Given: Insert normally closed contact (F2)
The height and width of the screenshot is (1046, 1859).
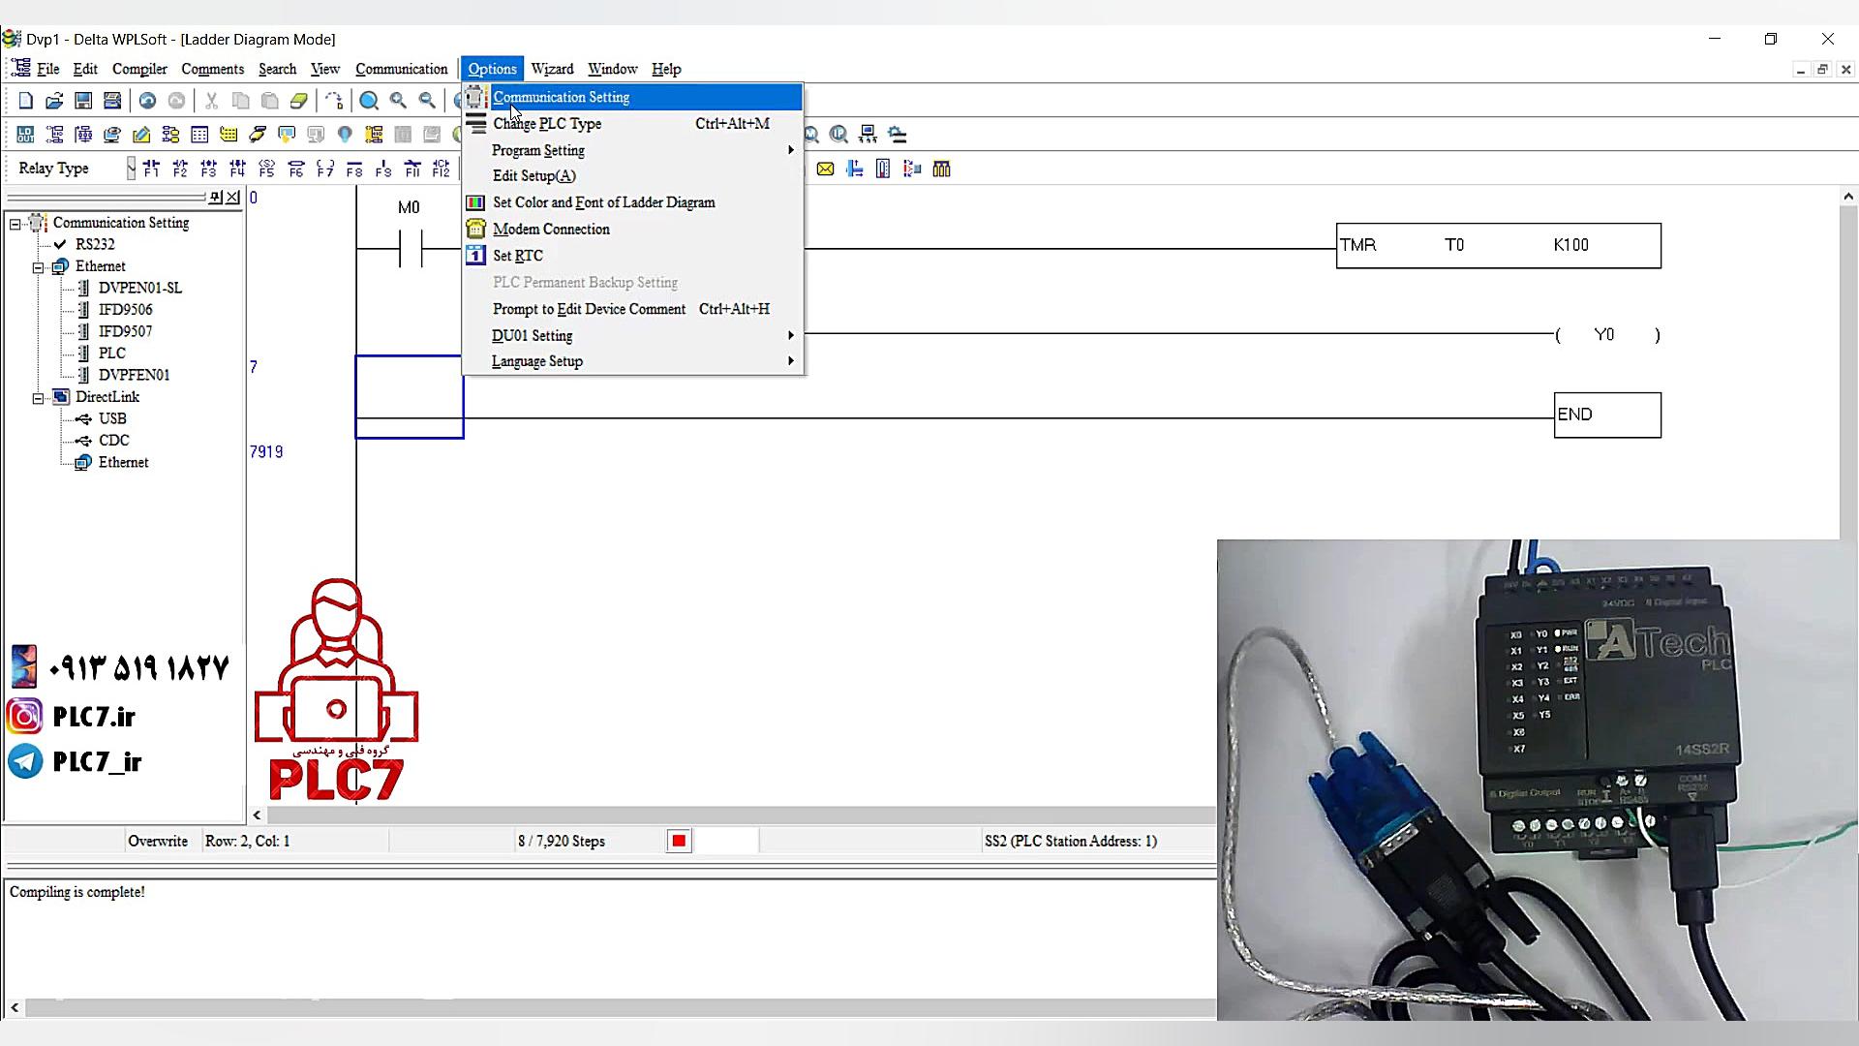Looking at the screenshot, I should (180, 169).
